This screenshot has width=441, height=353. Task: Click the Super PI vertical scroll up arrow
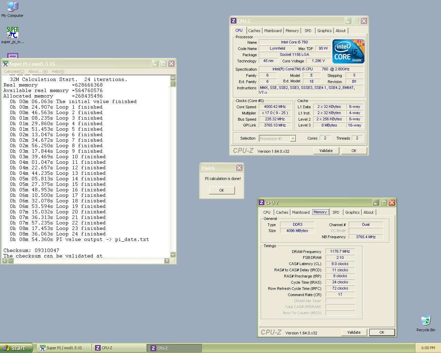click(x=173, y=78)
